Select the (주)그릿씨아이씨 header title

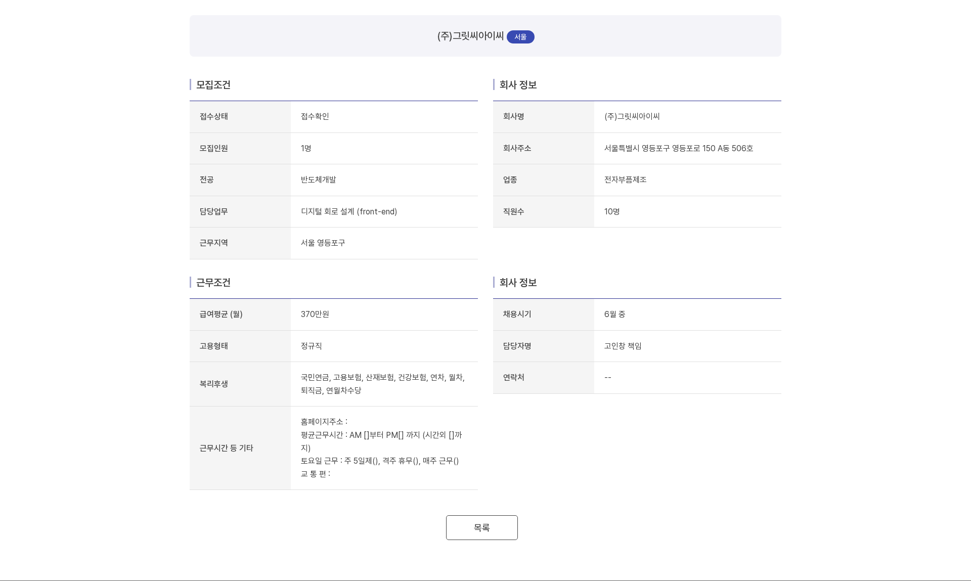(470, 36)
